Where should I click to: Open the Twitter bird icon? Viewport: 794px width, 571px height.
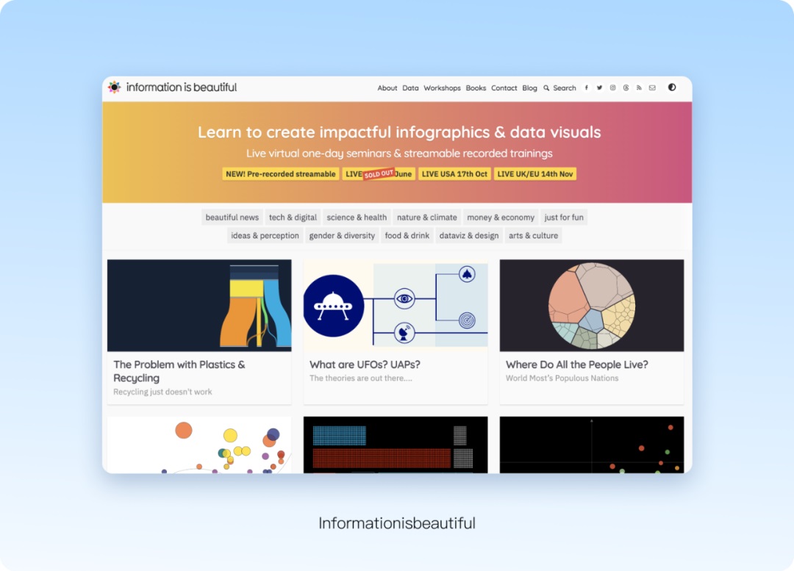coord(600,87)
